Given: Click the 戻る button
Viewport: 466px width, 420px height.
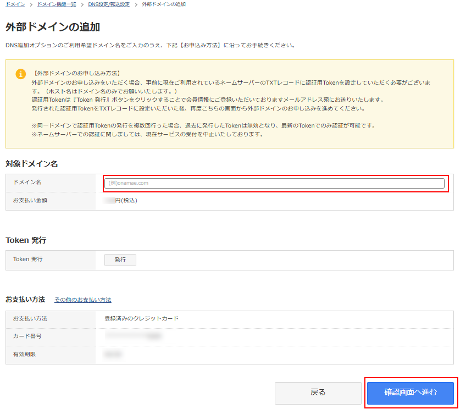Looking at the screenshot, I should point(318,393).
